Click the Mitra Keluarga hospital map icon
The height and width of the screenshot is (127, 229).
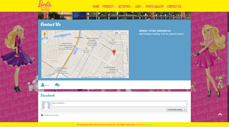(x=92, y=47)
